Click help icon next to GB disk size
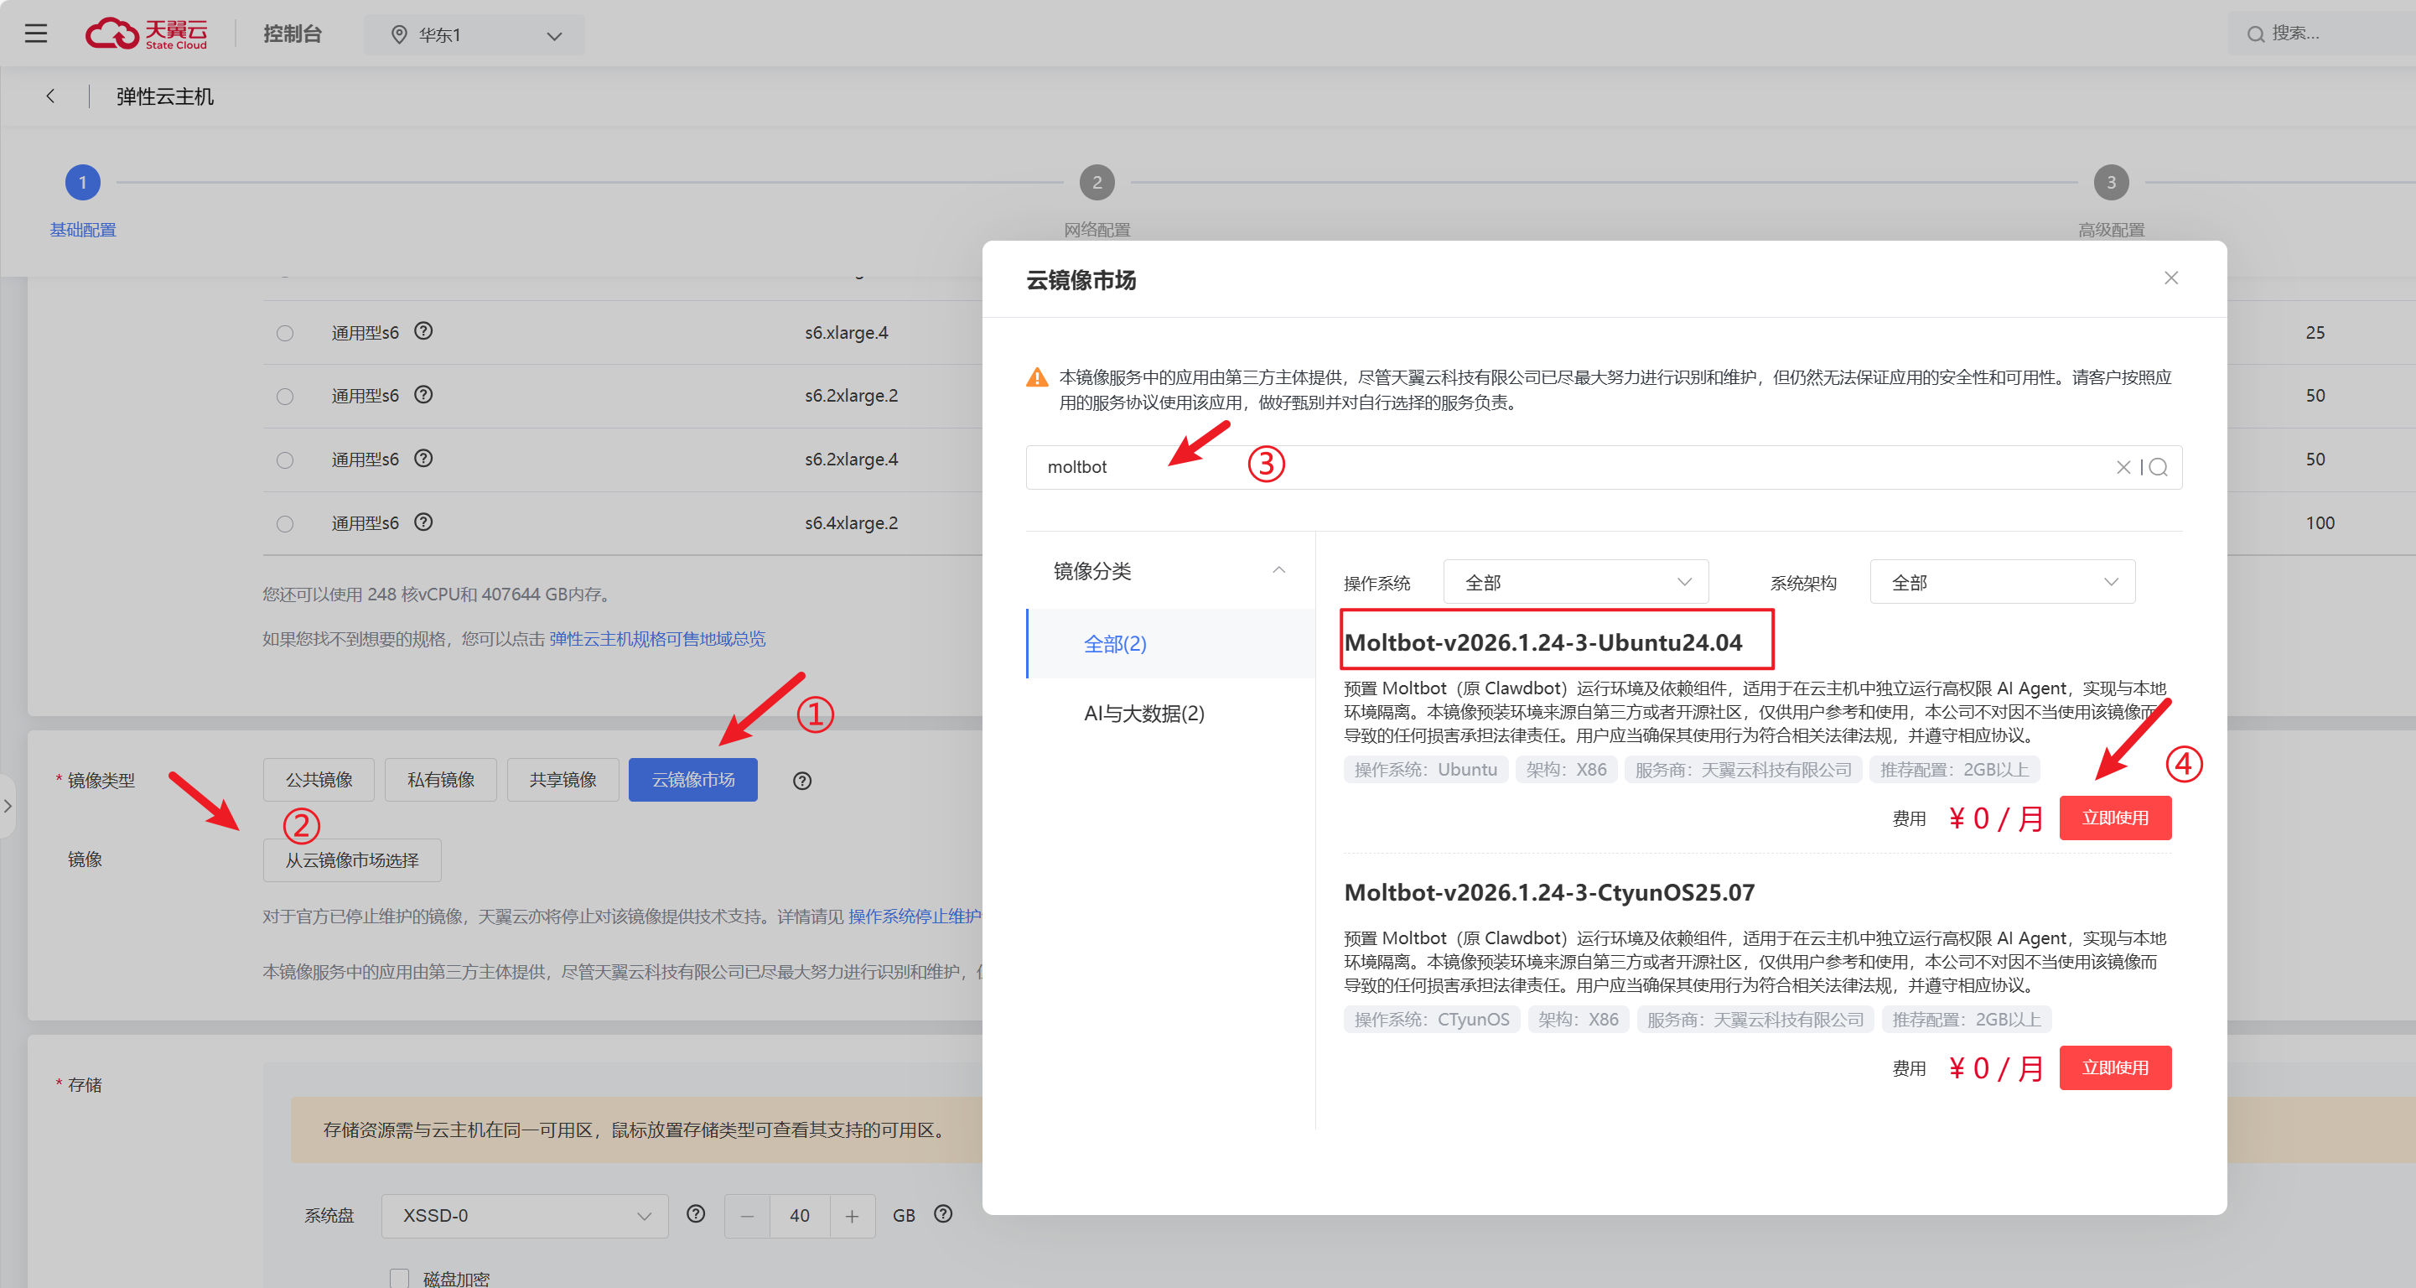Viewport: 2416px width, 1288px height. pos(944,1214)
